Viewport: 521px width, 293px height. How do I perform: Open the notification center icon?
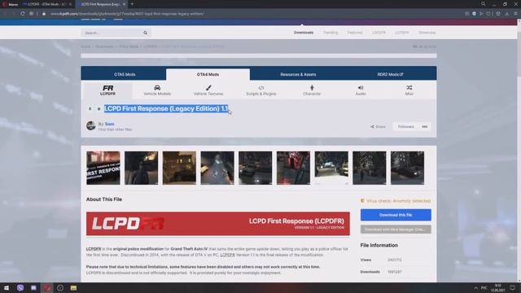pos(512,287)
